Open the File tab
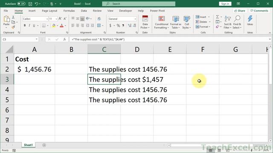 [x=6, y=11]
